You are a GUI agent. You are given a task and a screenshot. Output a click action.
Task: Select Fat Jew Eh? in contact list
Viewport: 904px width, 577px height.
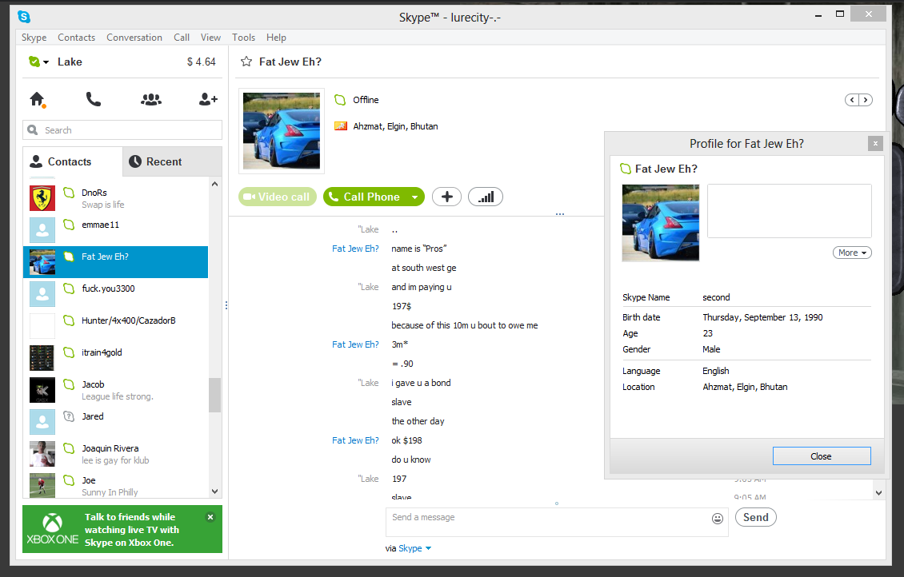click(x=115, y=262)
